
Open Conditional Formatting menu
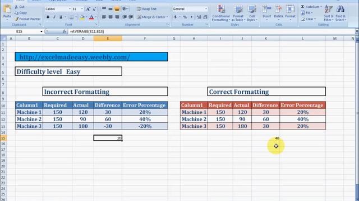pos(220,13)
